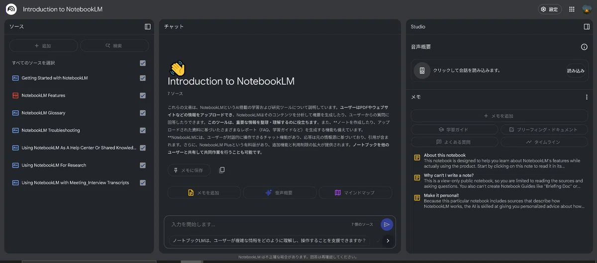Click the NotebookLM logo icon
The width and height of the screenshot is (597, 263).
[11, 9]
